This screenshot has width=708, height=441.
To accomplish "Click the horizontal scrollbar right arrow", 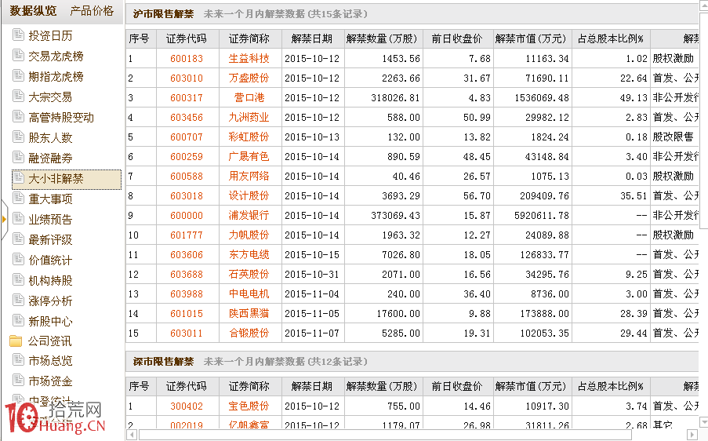I will point(692,435).
